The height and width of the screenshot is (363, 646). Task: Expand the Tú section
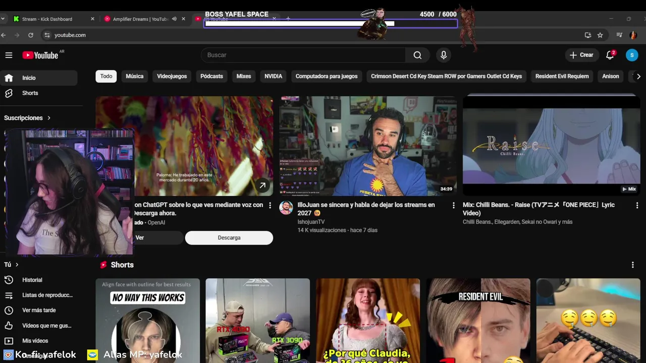click(x=12, y=264)
